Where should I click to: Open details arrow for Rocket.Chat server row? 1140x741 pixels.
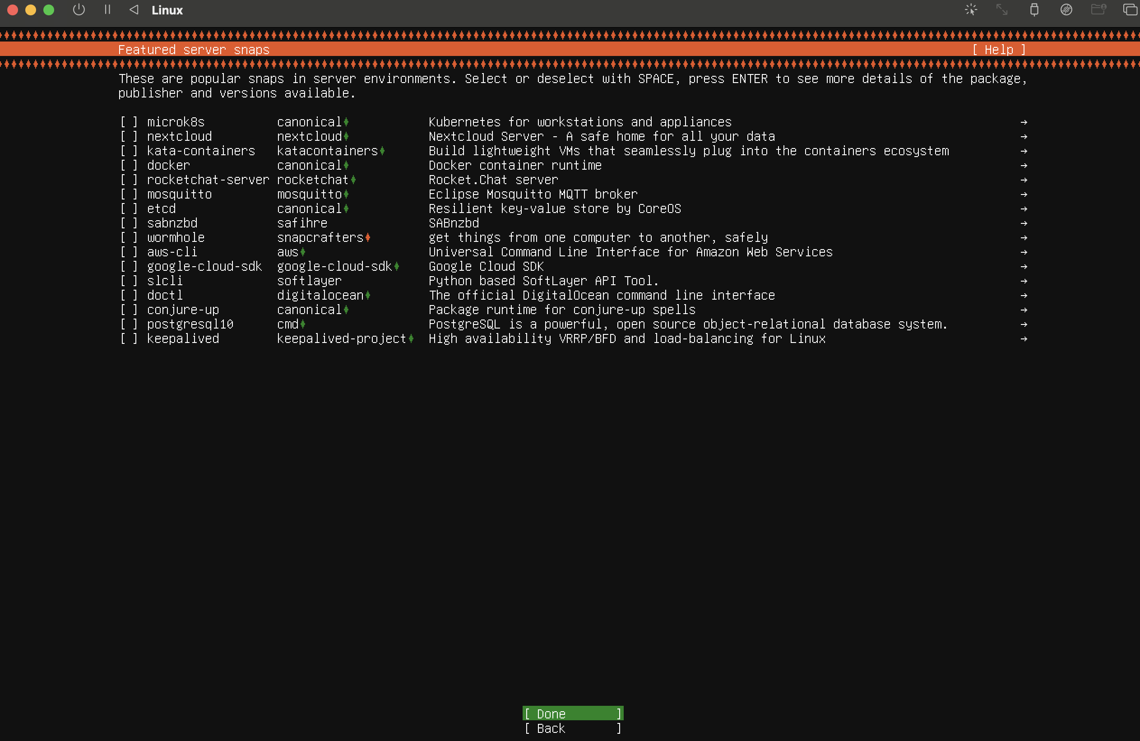pyautogui.click(x=1024, y=180)
